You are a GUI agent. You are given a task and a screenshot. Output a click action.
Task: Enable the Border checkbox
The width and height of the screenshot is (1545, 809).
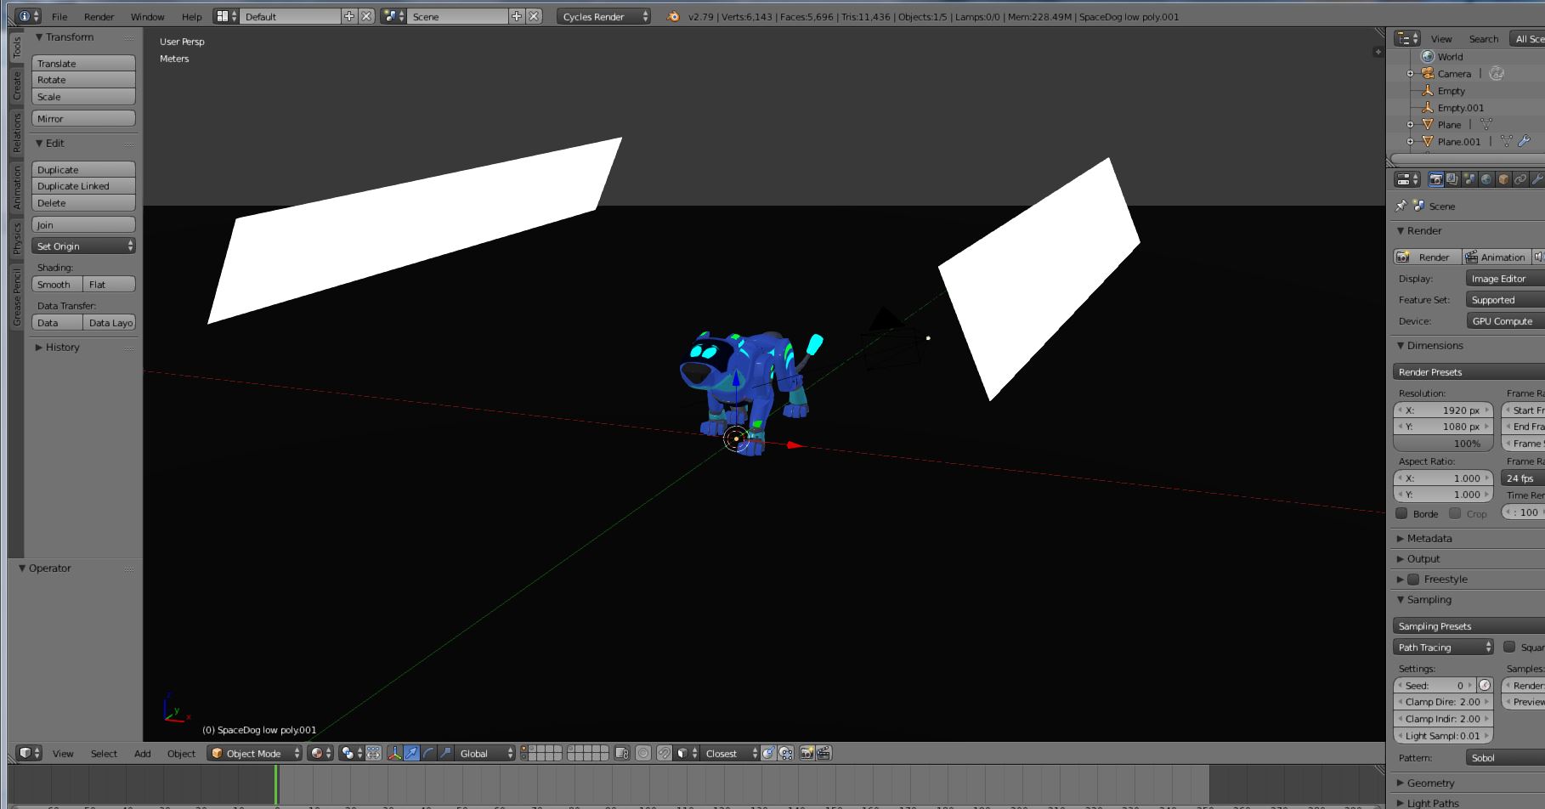1402,513
